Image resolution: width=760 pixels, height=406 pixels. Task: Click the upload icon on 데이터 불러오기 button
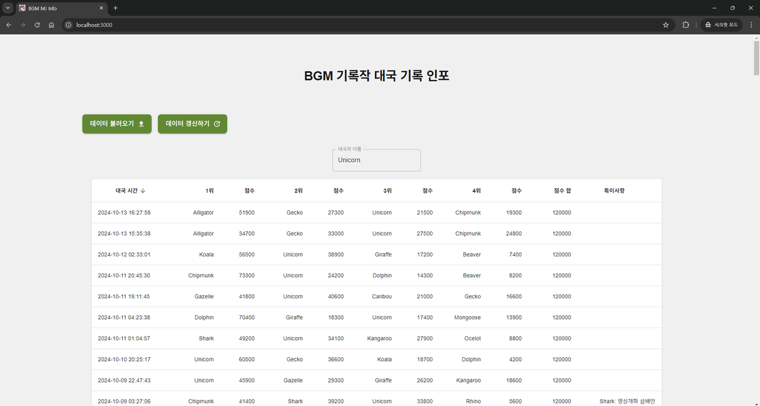click(141, 124)
